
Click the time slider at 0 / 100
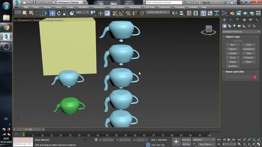(x=29, y=129)
